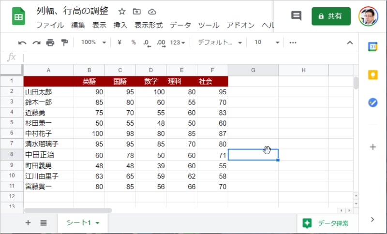Click the cell 山田太郎

[49, 92]
